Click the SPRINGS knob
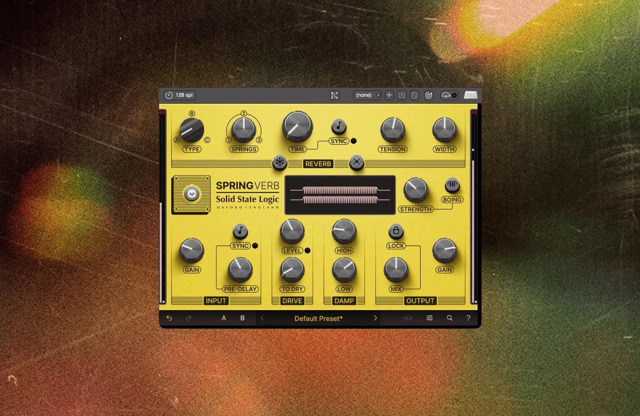This screenshot has height=416, width=640. pos(244,129)
